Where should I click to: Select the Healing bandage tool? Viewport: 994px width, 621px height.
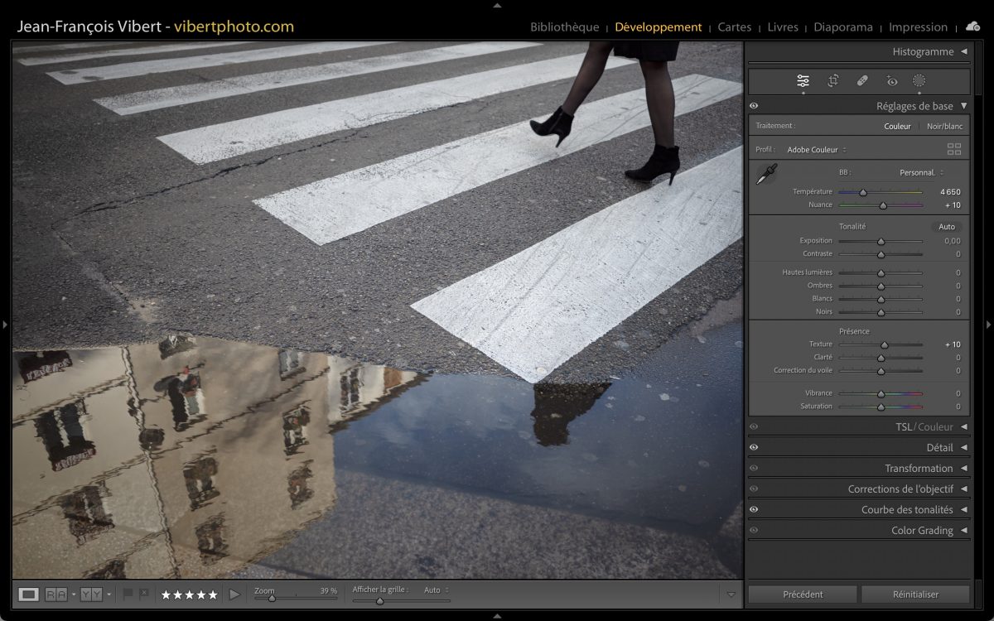pyautogui.click(x=862, y=81)
